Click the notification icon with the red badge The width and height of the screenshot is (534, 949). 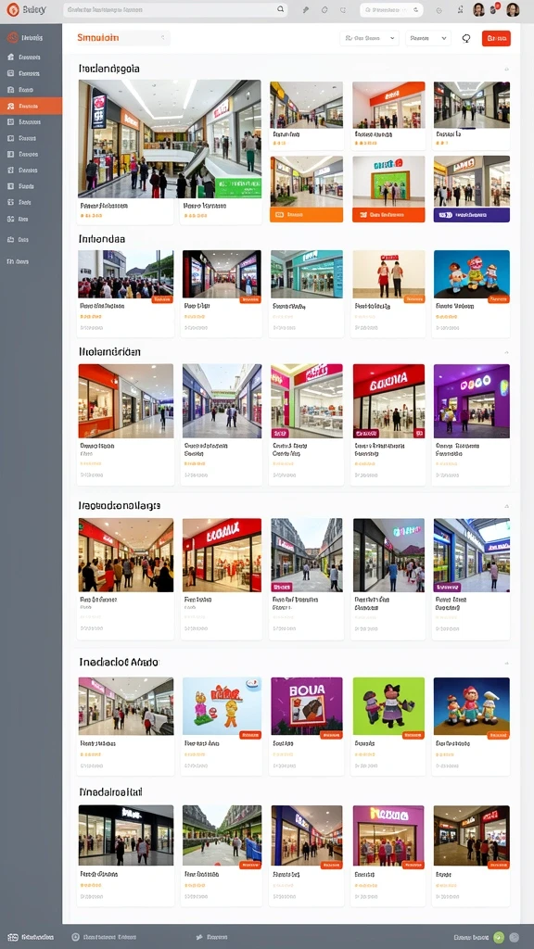tap(494, 9)
